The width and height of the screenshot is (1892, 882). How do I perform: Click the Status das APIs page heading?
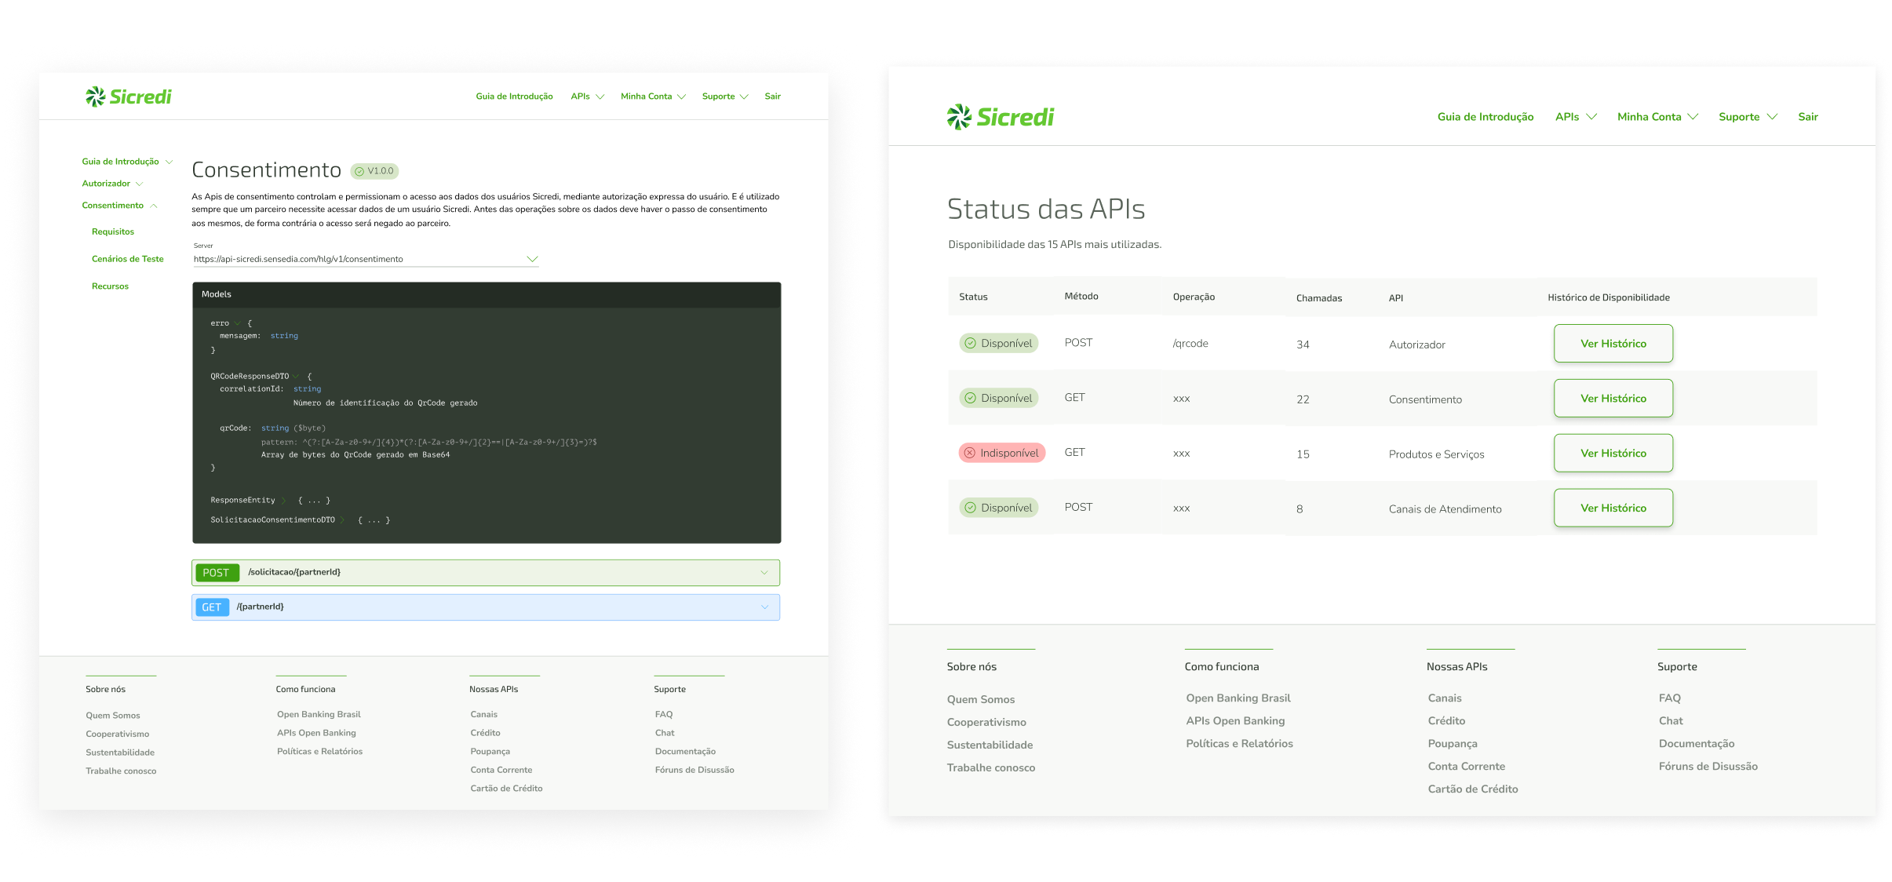pos(1046,210)
